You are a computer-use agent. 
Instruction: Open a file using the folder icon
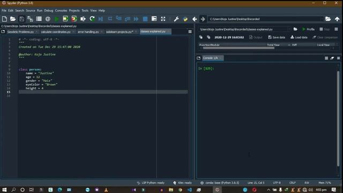coord(13,19)
